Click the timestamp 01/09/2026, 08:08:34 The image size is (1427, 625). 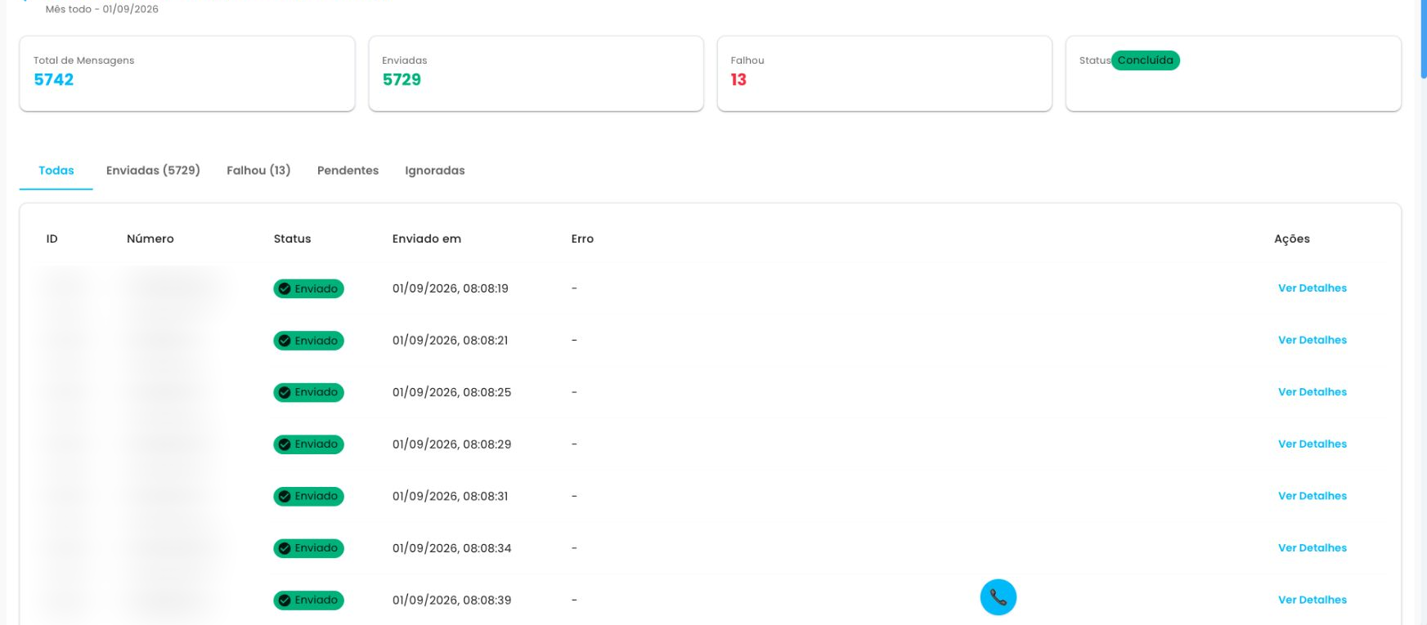click(451, 548)
